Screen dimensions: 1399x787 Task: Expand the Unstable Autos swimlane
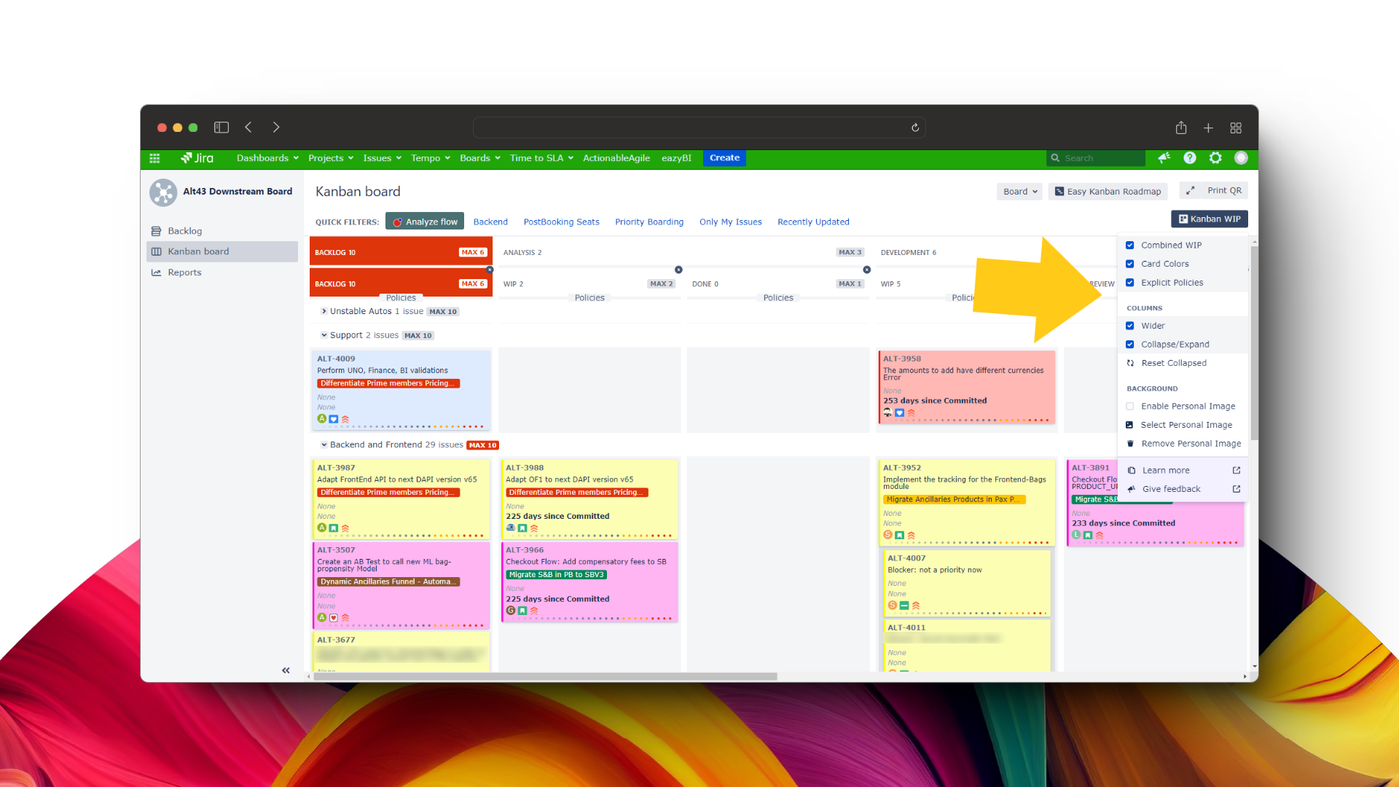[x=324, y=311]
